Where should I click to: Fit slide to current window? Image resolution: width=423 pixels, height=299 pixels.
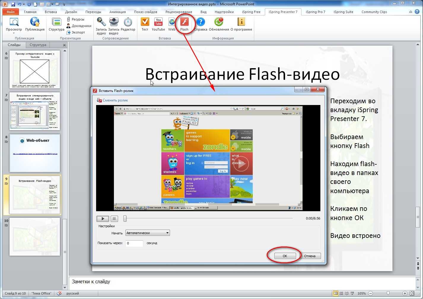click(412, 293)
